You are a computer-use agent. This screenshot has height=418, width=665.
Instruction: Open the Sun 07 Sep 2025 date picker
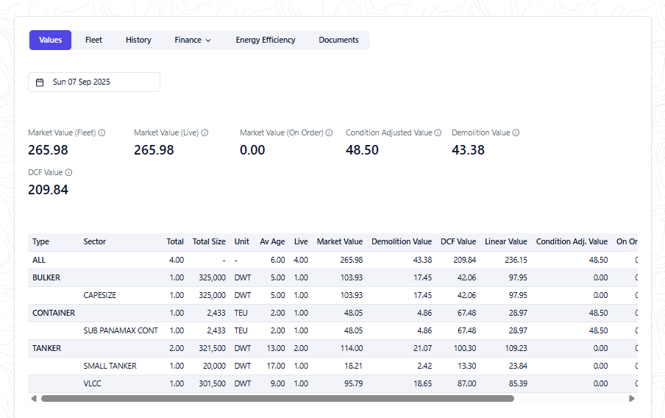coord(94,82)
